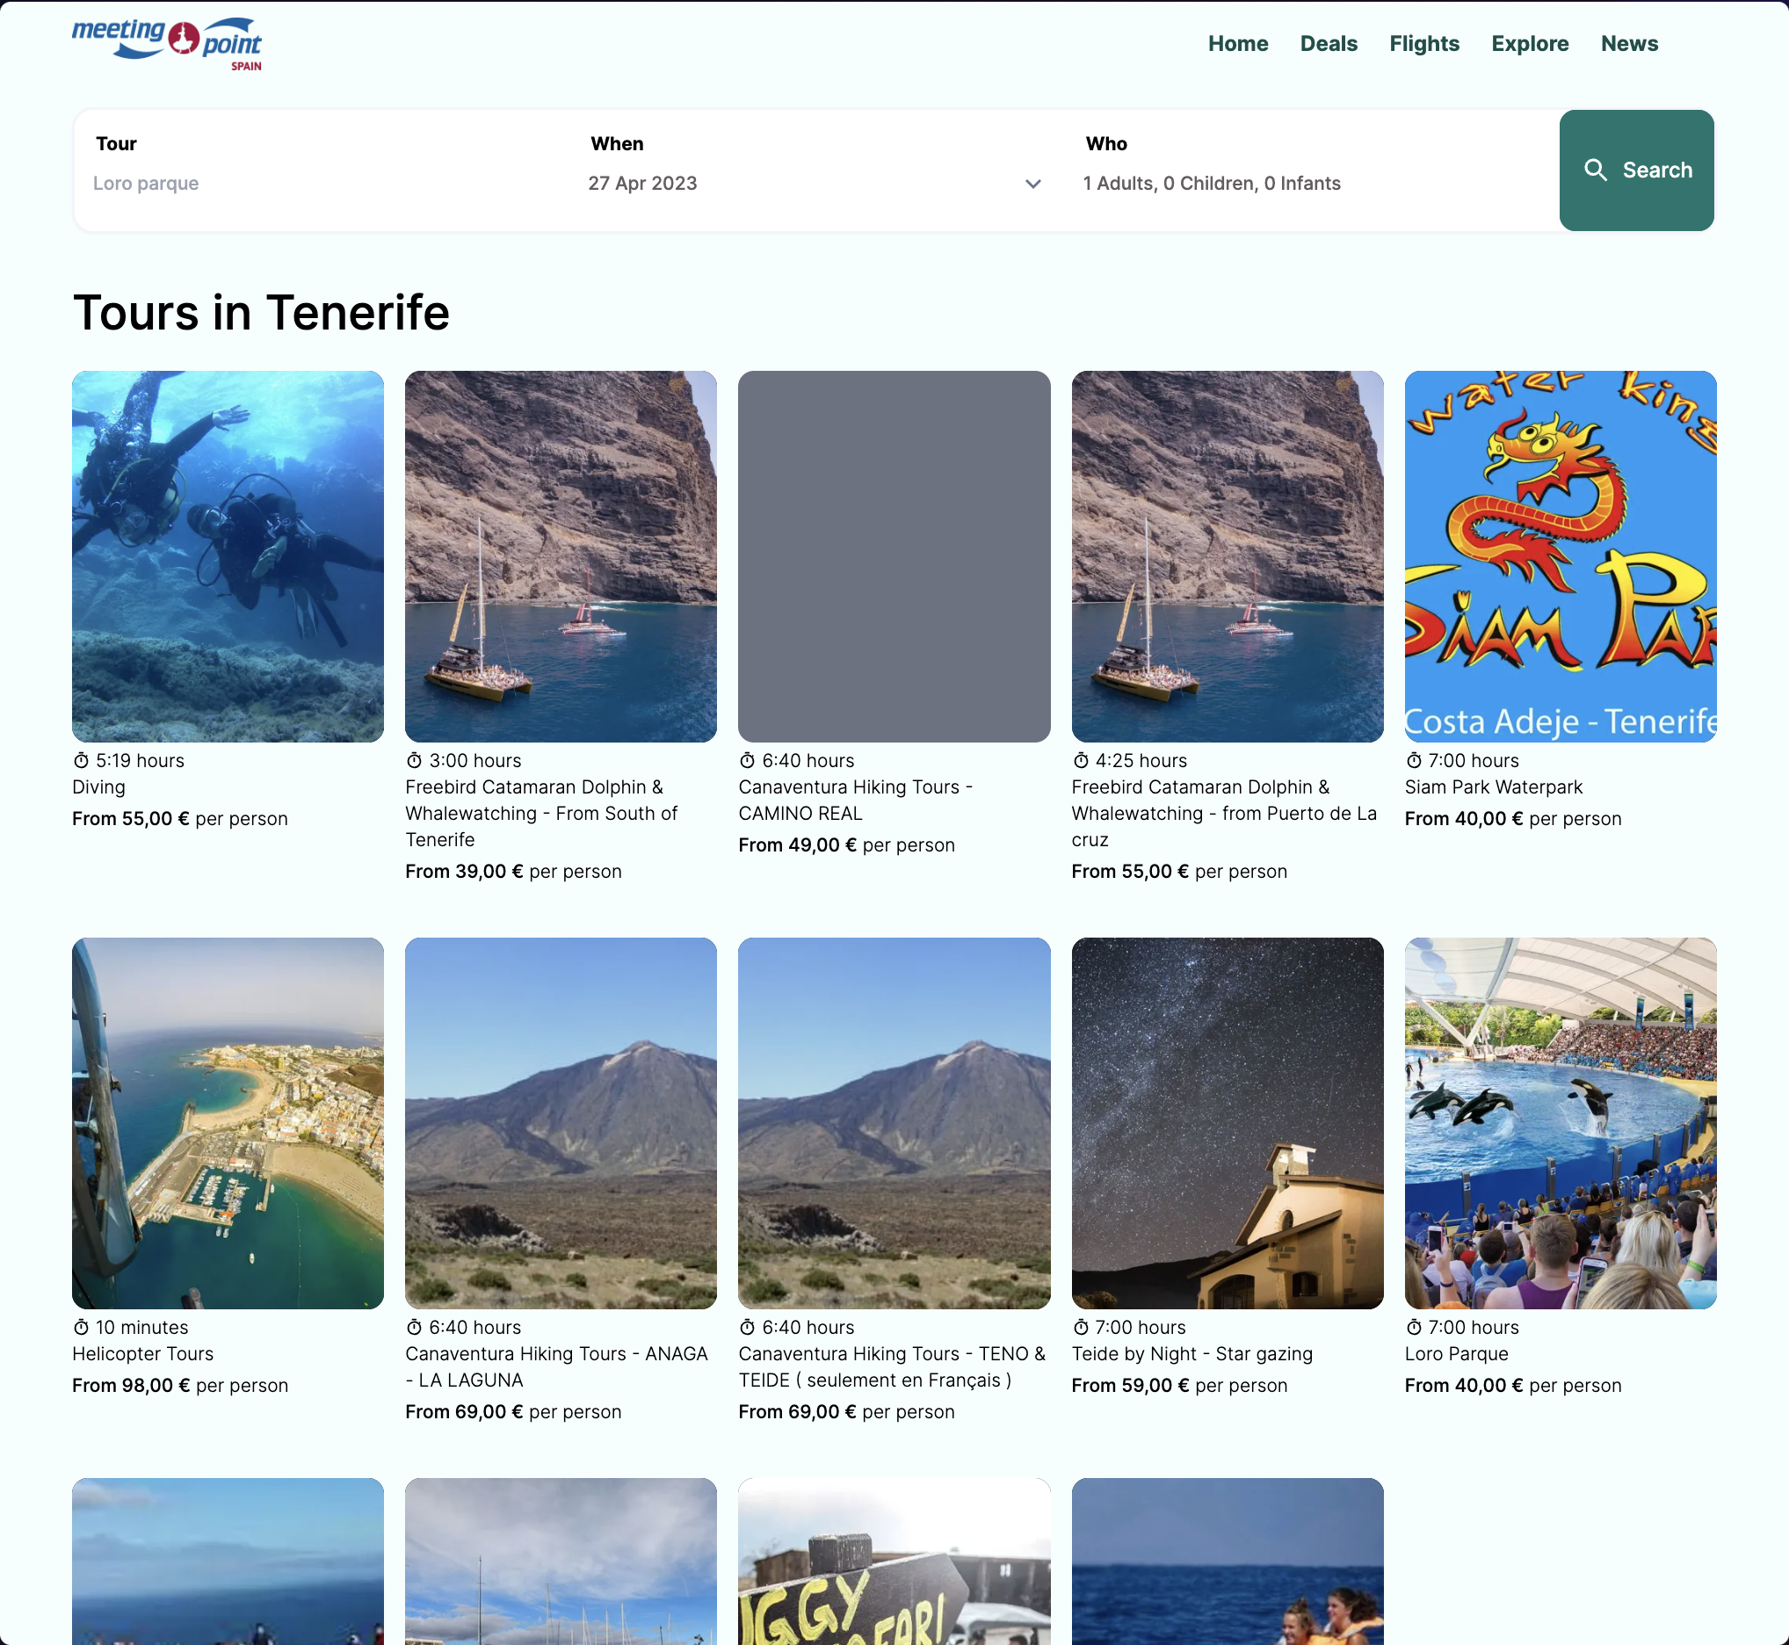Image resolution: width=1789 pixels, height=1645 pixels.
Task: Click clock icon on Teide by Night card
Action: click(x=1081, y=1327)
